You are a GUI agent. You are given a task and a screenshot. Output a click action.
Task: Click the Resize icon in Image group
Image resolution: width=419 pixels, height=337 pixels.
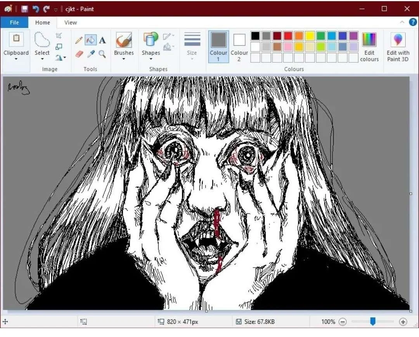pos(59,47)
